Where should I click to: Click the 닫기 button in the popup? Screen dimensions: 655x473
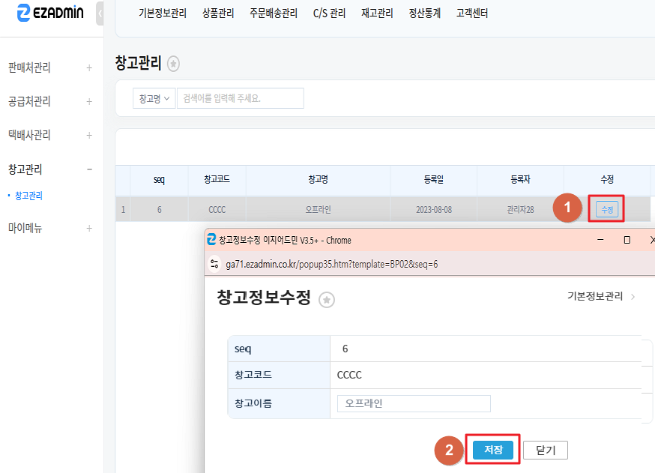(546, 450)
